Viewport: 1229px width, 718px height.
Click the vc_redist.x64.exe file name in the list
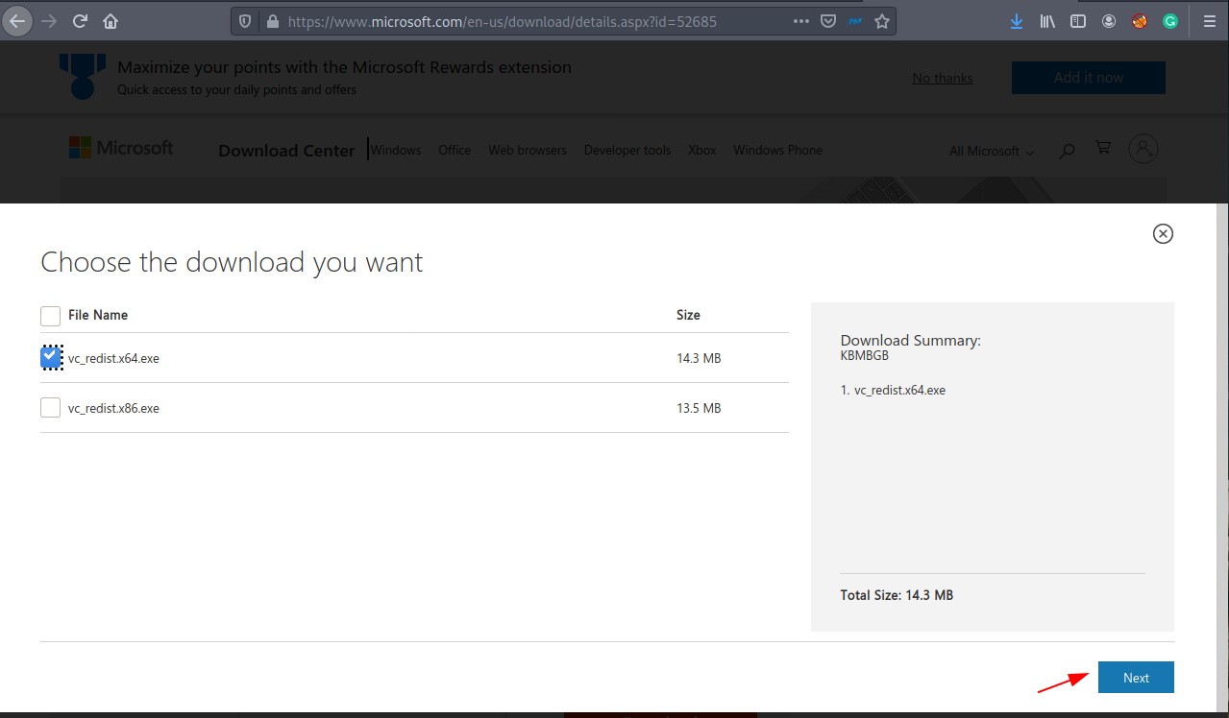coord(113,358)
